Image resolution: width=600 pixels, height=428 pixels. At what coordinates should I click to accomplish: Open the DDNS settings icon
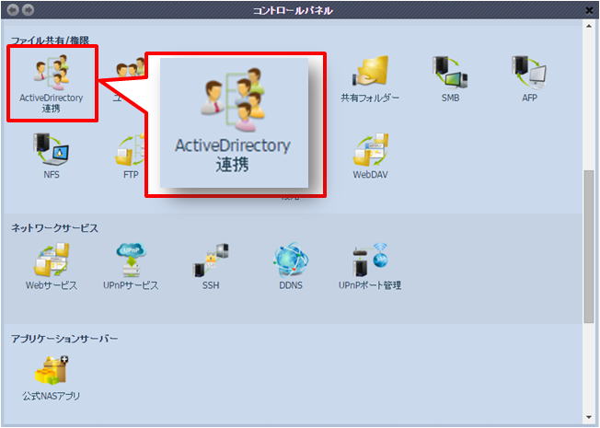291,267
